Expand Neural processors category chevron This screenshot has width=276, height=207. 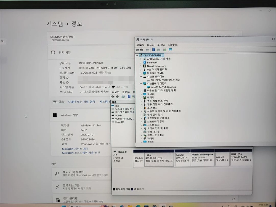pos(141,66)
